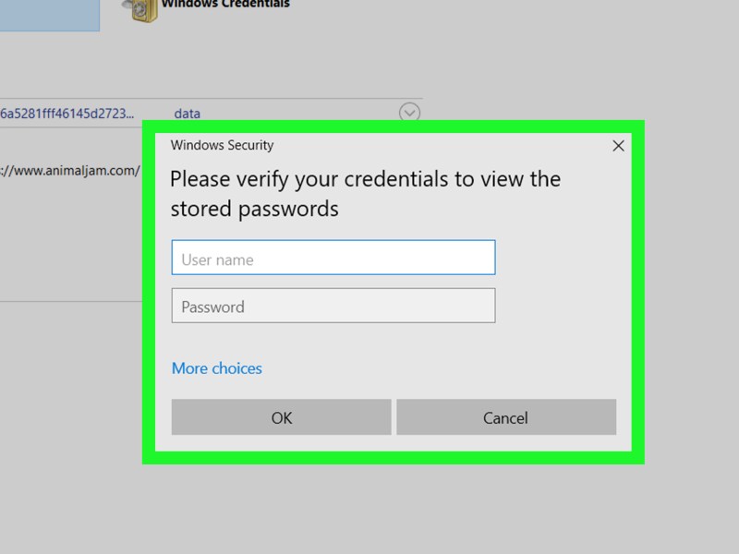Click the word 'choices' in blue link
This screenshot has height=554, width=739.
[236, 368]
